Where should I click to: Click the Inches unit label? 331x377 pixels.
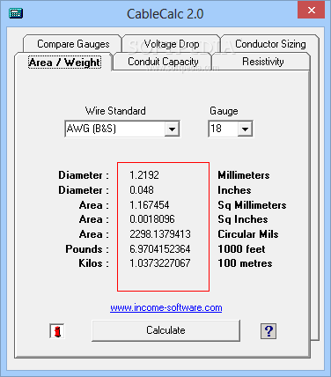coord(234,190)
